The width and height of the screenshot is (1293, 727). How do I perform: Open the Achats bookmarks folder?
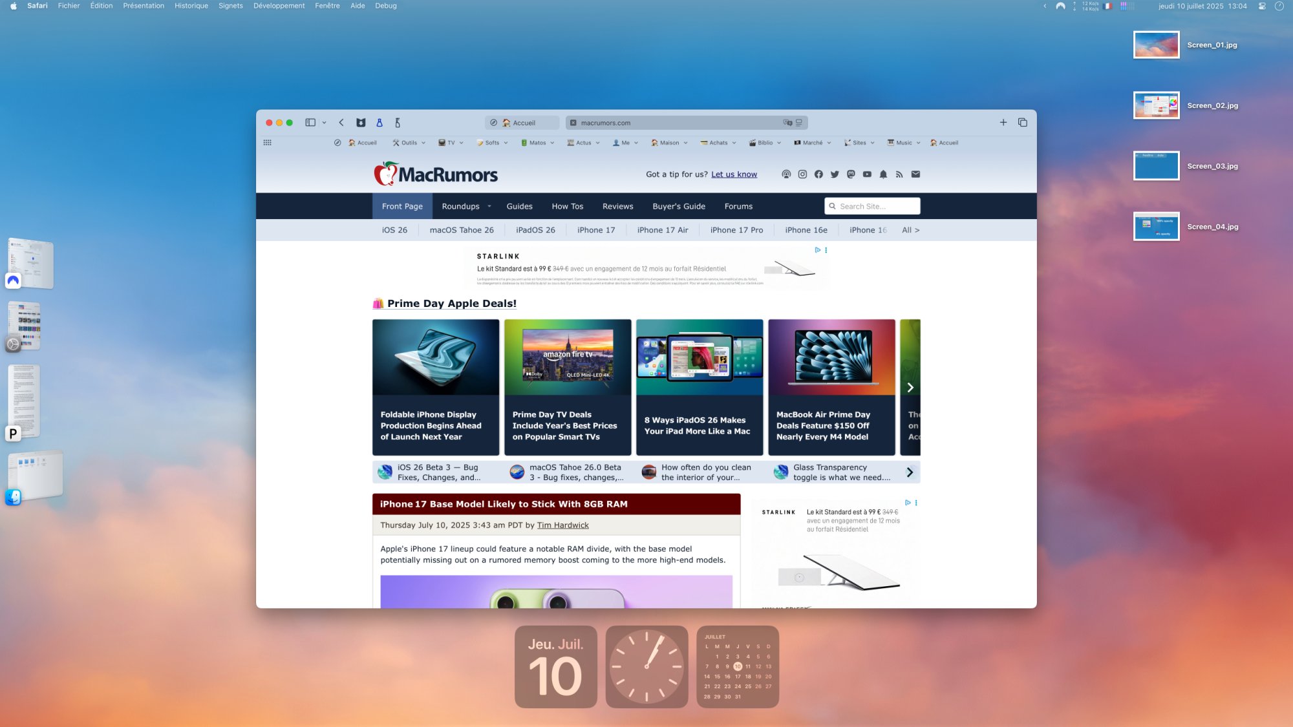[x=718, y=143]
